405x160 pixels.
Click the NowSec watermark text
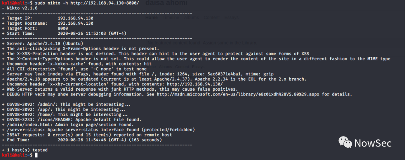pos(373,143)
